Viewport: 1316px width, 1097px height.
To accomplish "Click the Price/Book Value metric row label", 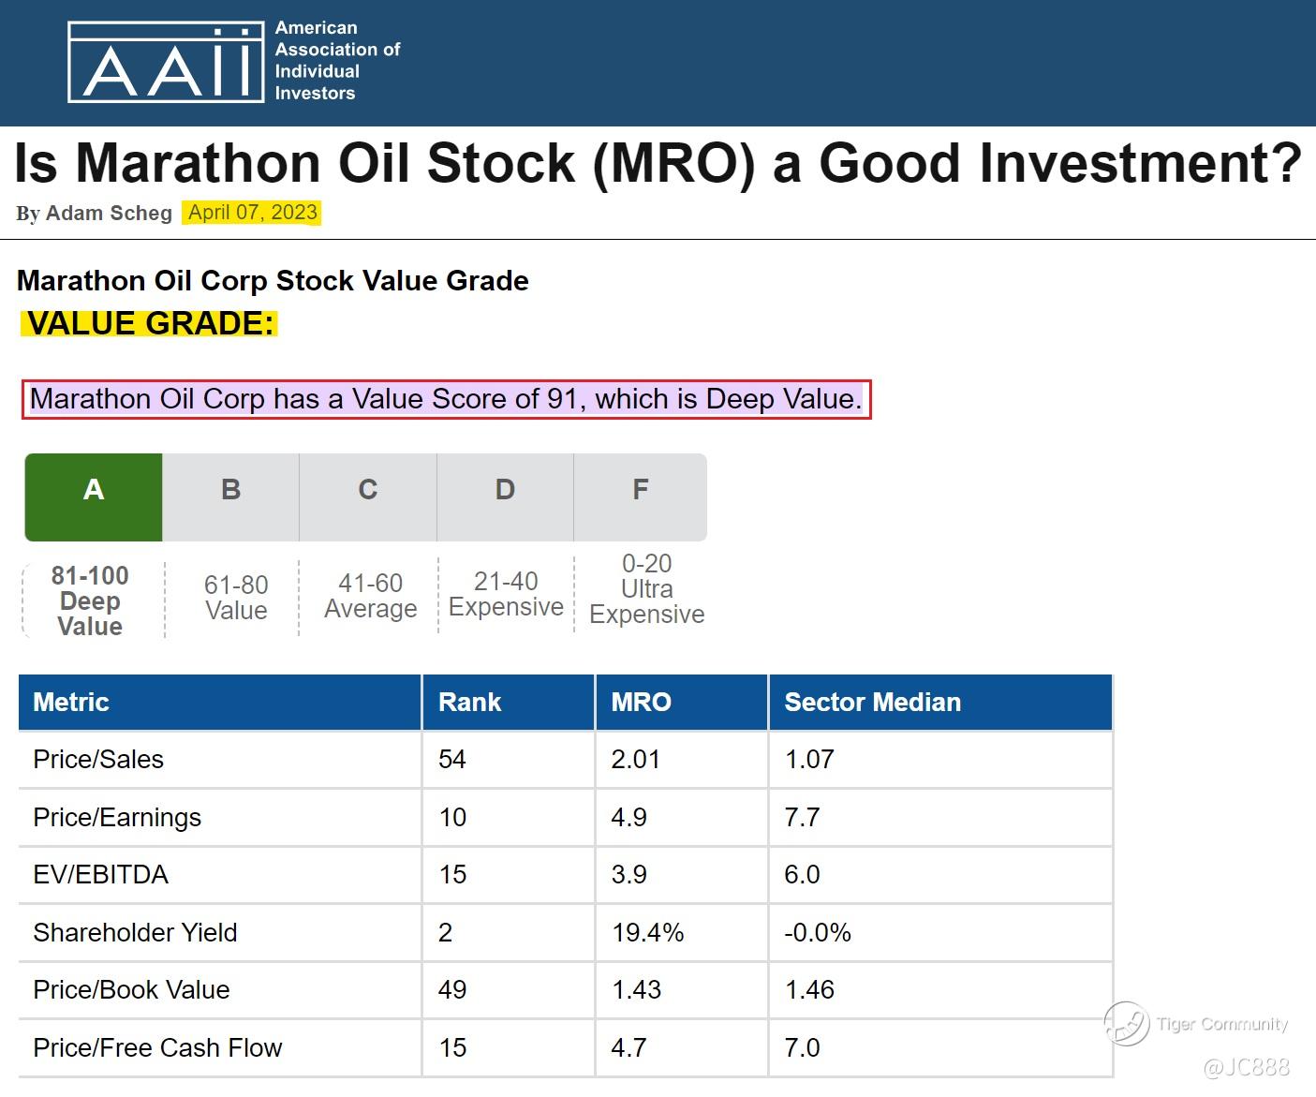I will coord(131,990).
